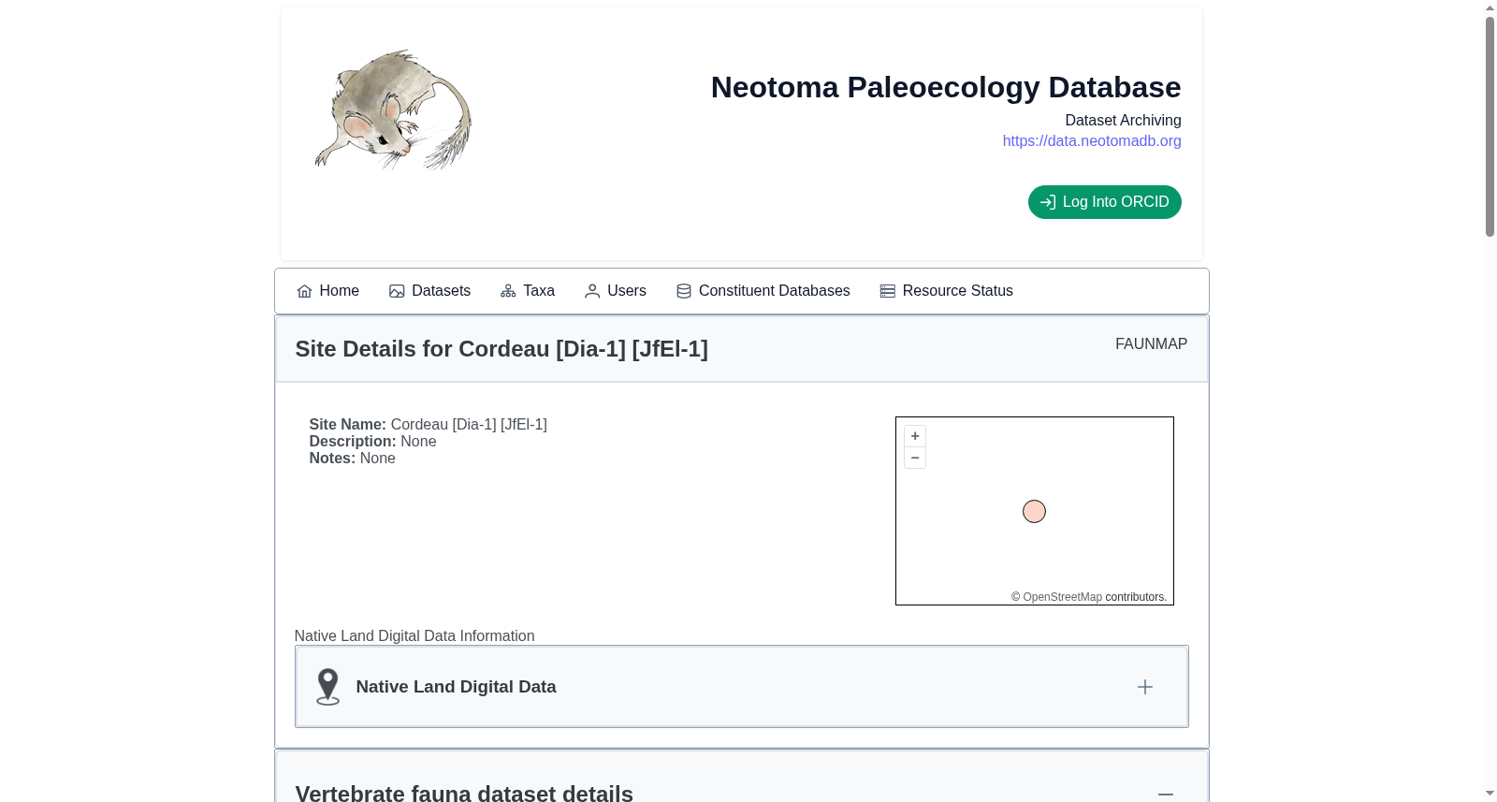
Task: Zoom in on the site map
Action: click(915, 436)
